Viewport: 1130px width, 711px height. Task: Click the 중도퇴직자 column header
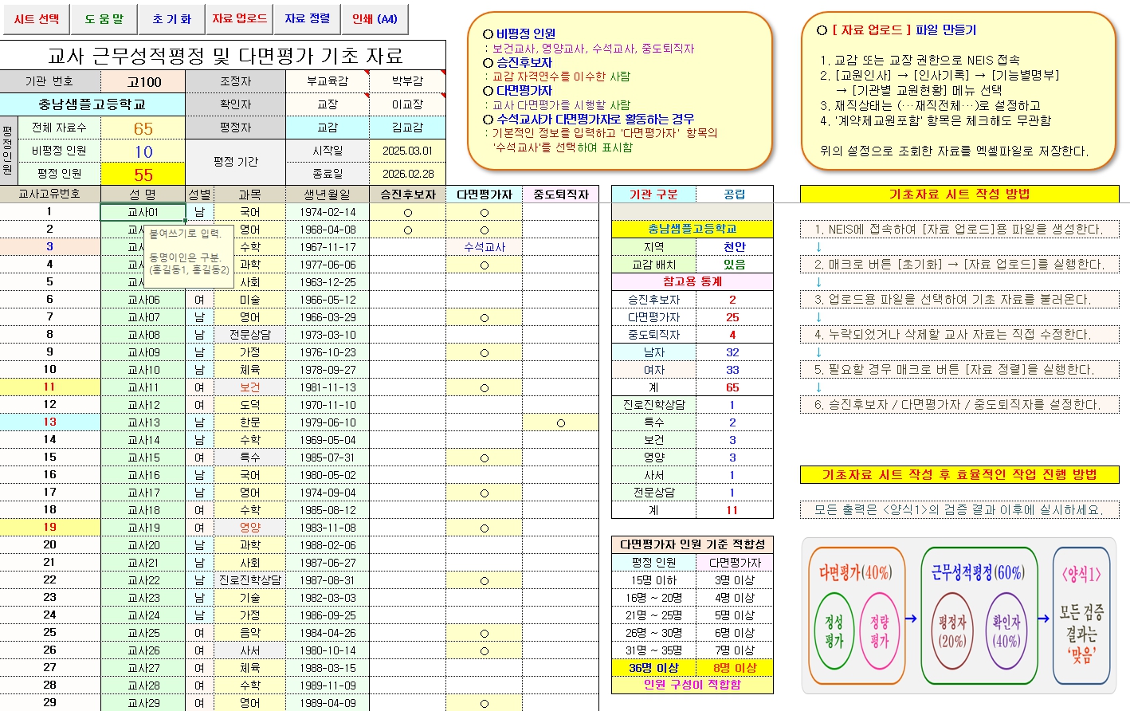pyautogui.click(x=560, y=194)
